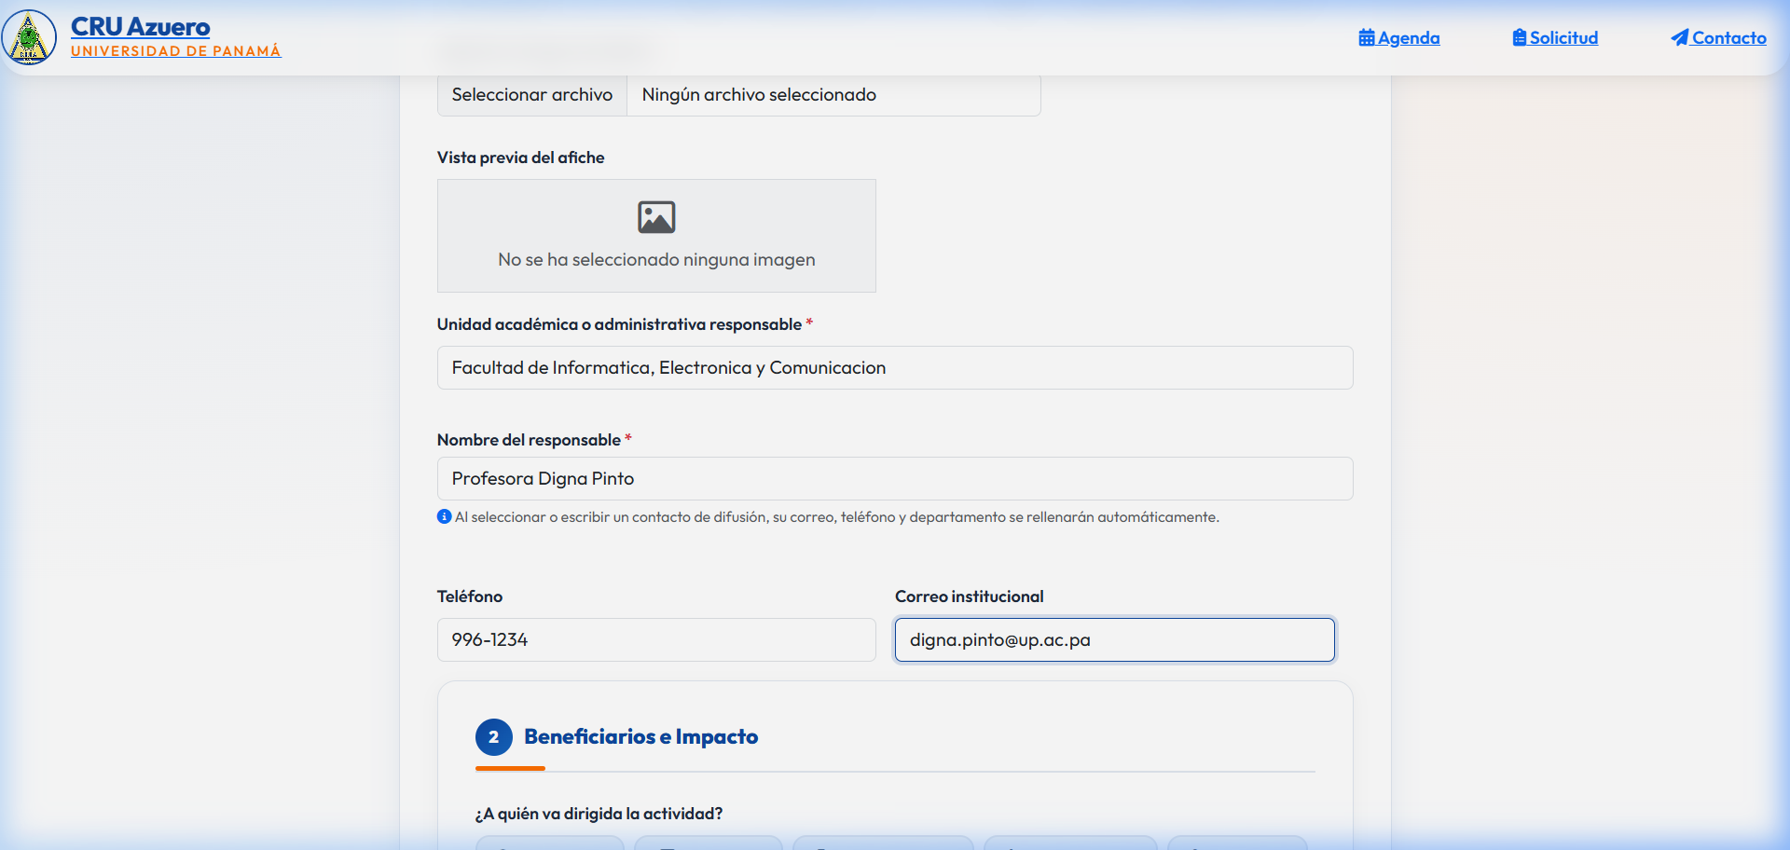Click the Seleccionar archivo button

click(x=532, y=95)
